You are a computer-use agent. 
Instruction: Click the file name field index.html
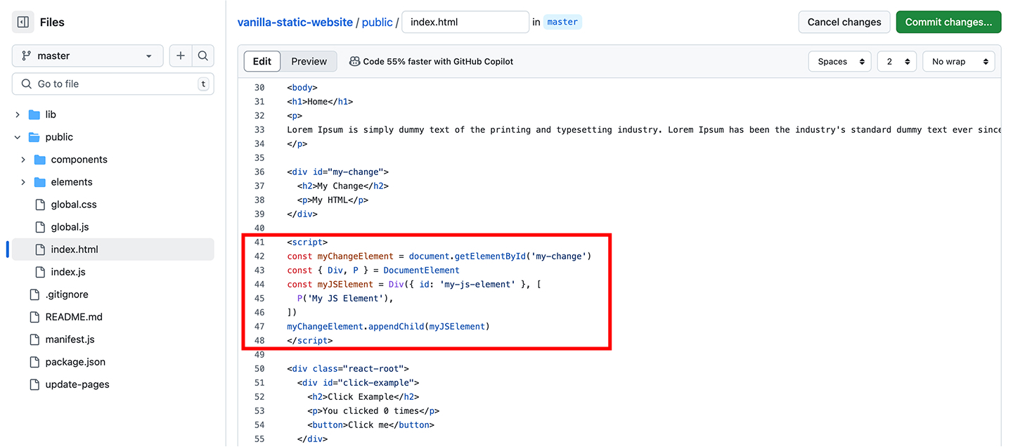[465, 22]
